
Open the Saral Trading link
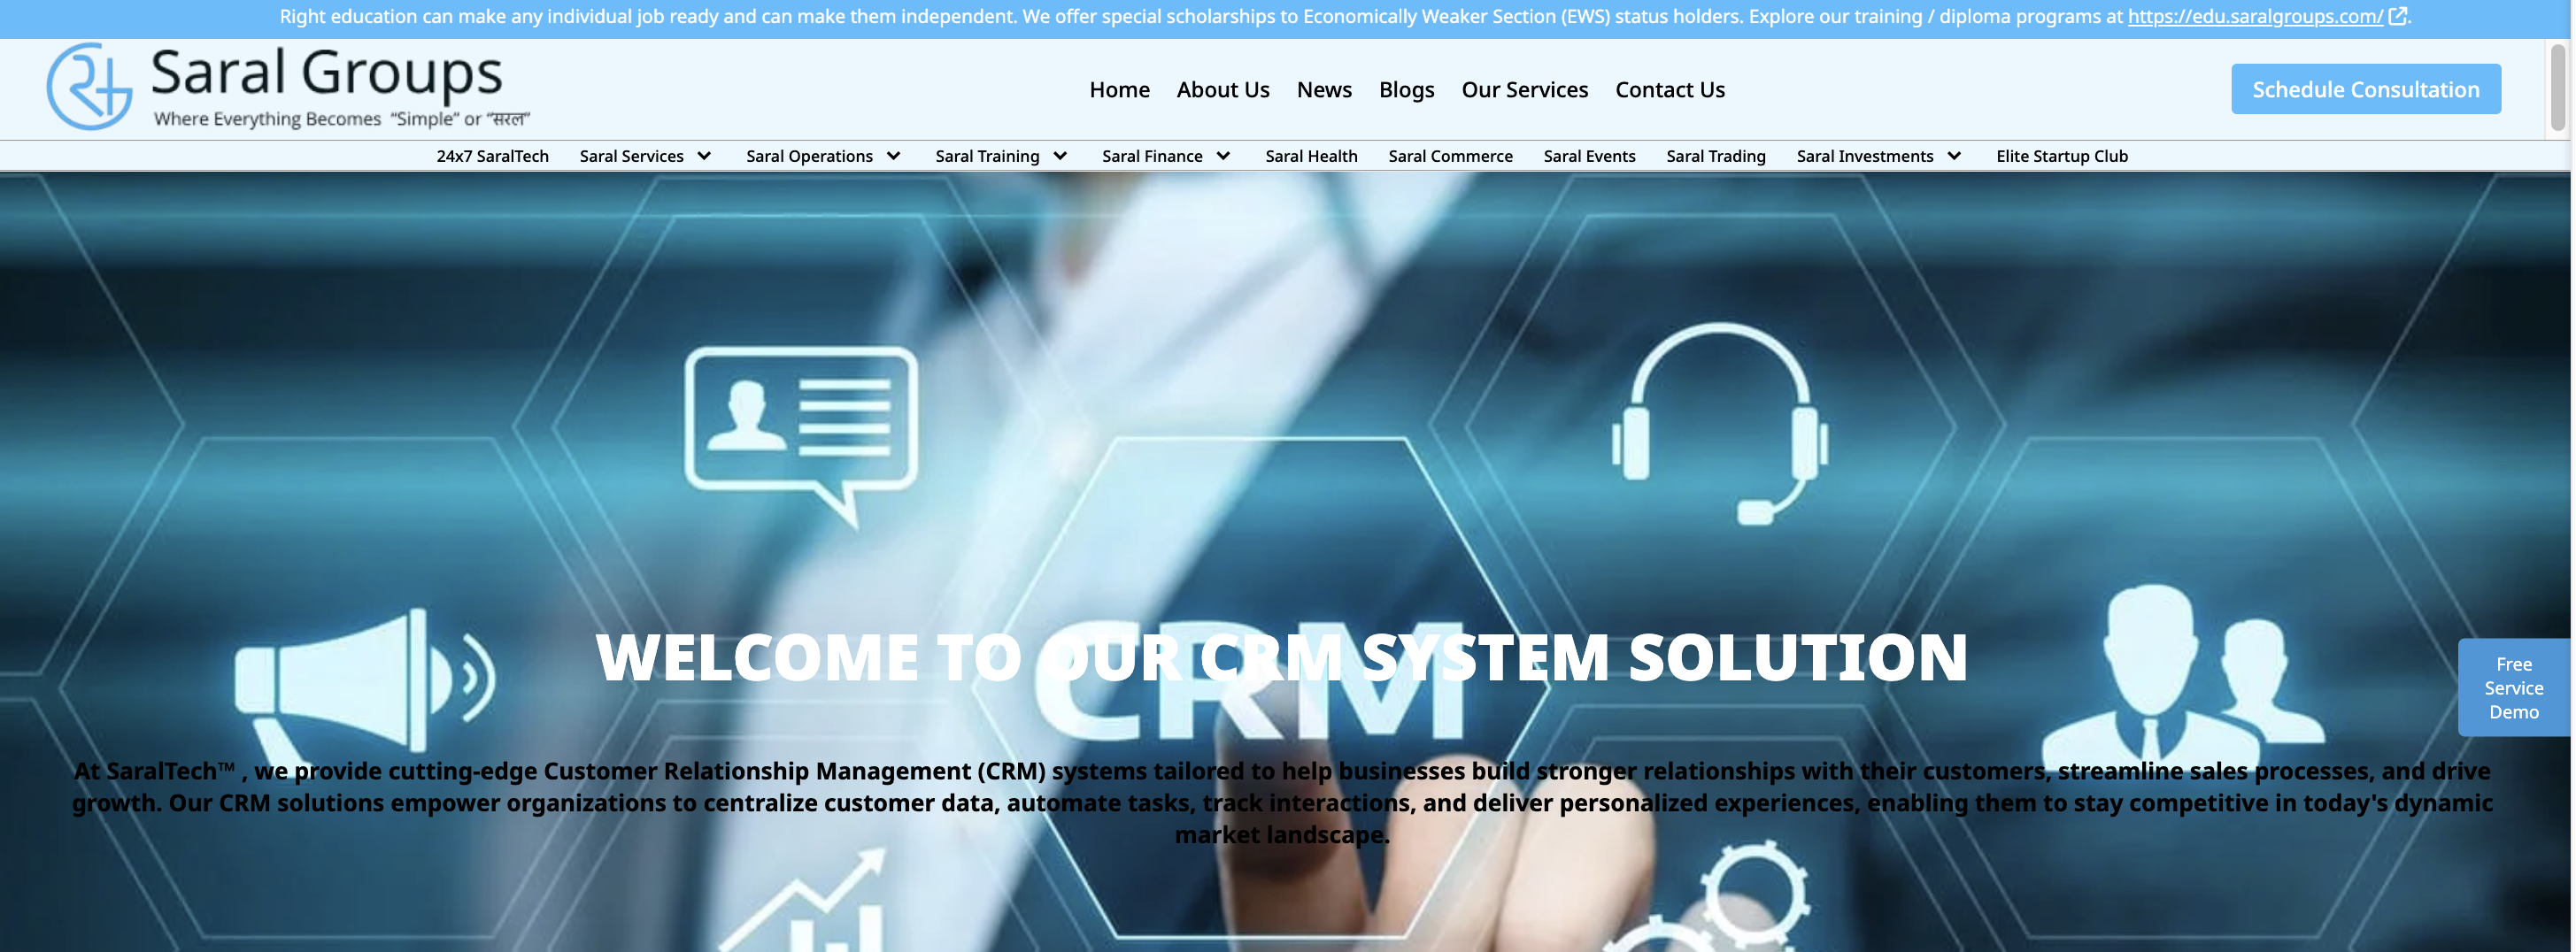point(1716,156)
